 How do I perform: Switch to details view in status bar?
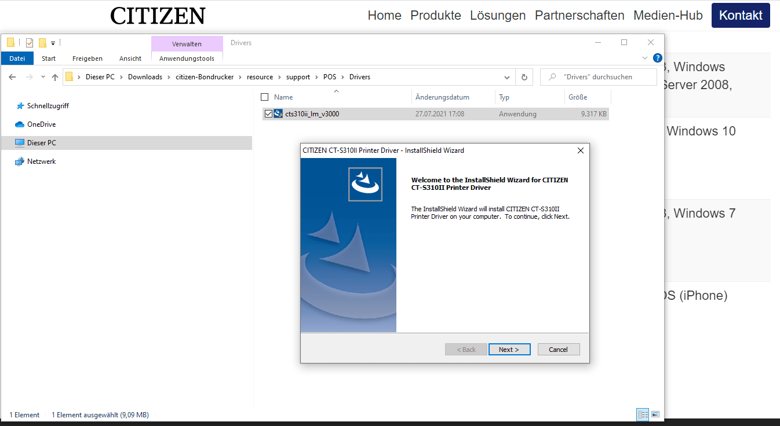pos(643,414)
